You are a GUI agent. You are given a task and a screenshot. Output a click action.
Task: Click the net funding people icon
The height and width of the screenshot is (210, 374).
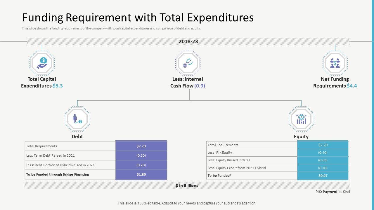335,63
